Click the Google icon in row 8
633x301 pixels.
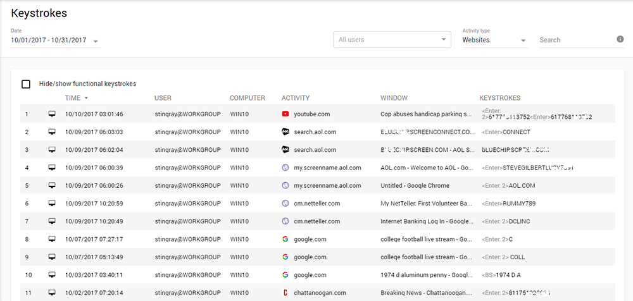[285, 240]
